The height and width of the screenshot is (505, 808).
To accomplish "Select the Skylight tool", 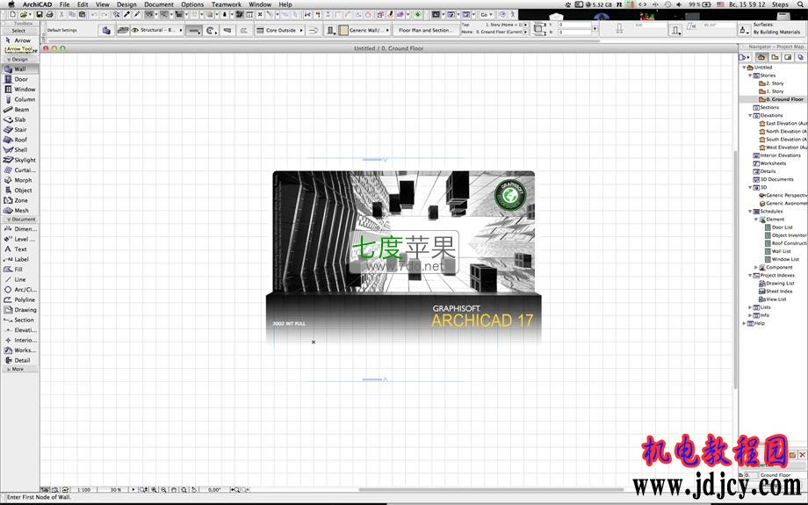I will pos(18,160).
